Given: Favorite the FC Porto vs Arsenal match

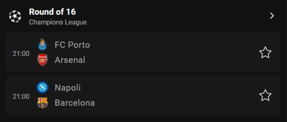Looking at the screenshot, I should [265, 53].
